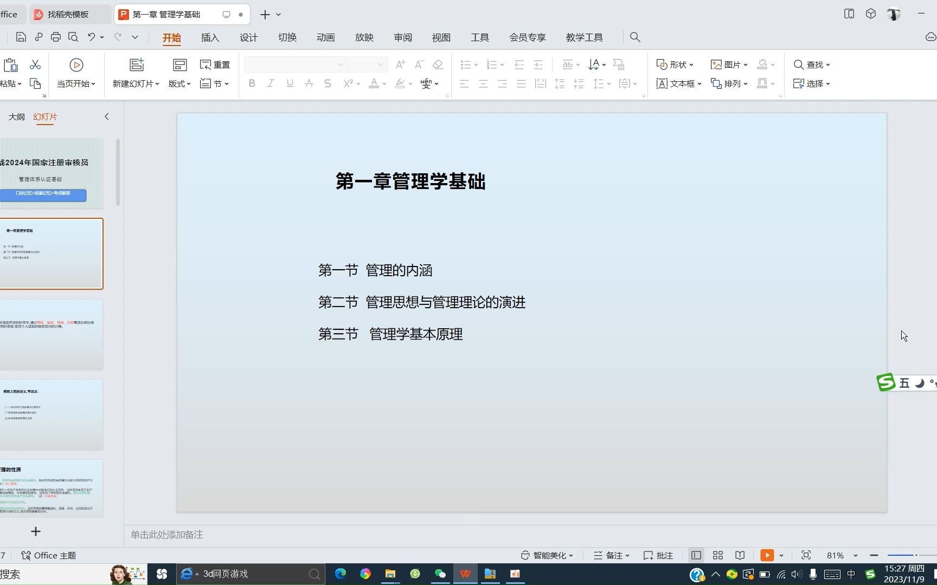Switch to reading view in status bar
This screenshot has height=585, width=937.
click(740, 555)
